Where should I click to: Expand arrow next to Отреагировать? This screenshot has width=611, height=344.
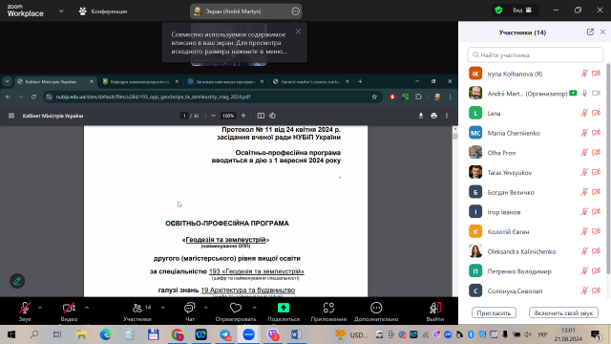pyautogui.click(x=255, y=308)
